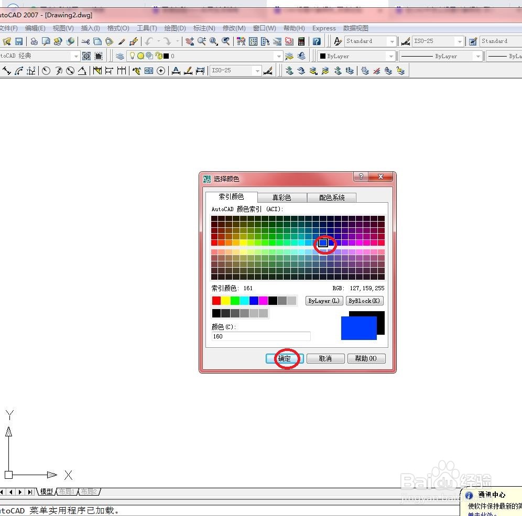Click the Copy icon in toolbar
Viewport: 522px width, 516px height.
(x=97, y=41)
